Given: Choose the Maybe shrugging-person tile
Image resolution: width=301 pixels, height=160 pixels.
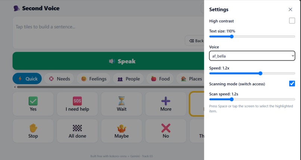Looking at the screenshot, I should coord(121,131).
